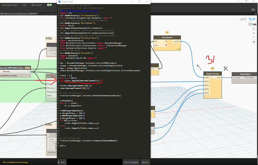This screenshot has width=258, height=165.
Task: Click the IN[0] port on Python Script
Action: click(x=206, y=77)
